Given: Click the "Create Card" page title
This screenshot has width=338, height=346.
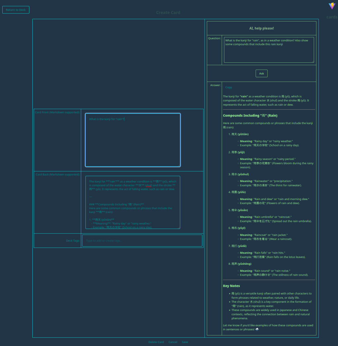Looking at the screenshot, I should [168, 13].
